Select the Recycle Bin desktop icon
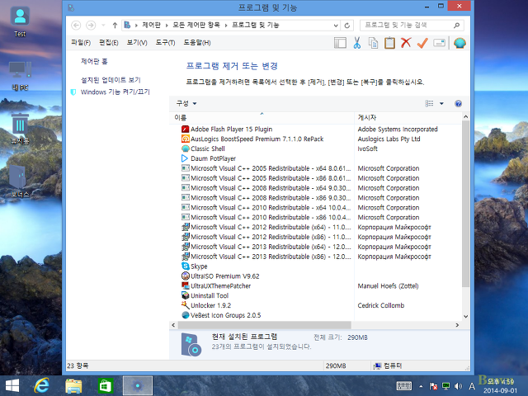Image resolution: width=528 pixels, height=396 pixels. [20, 129]
